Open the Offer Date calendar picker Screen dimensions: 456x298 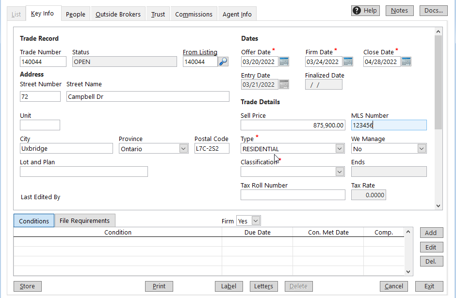point(285,62)
